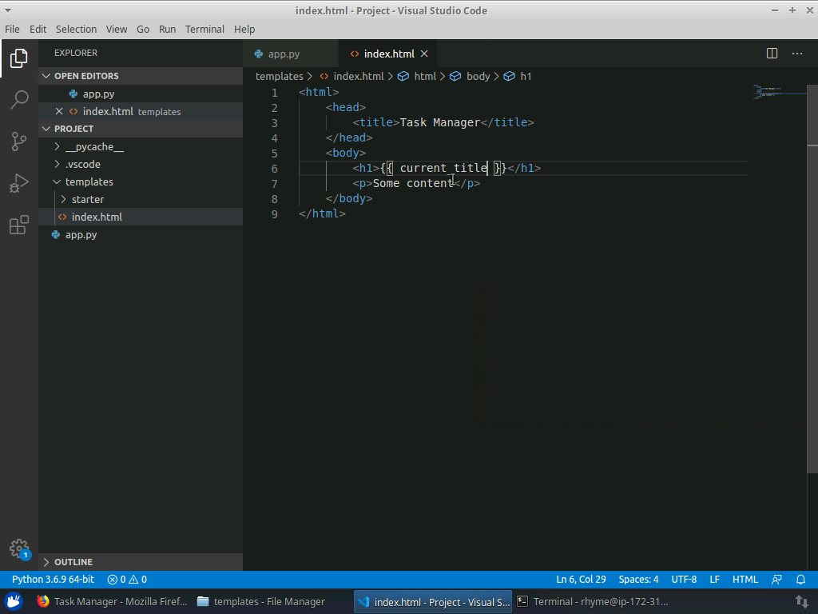Click the Split Editor Right icon

click(772, 54)
